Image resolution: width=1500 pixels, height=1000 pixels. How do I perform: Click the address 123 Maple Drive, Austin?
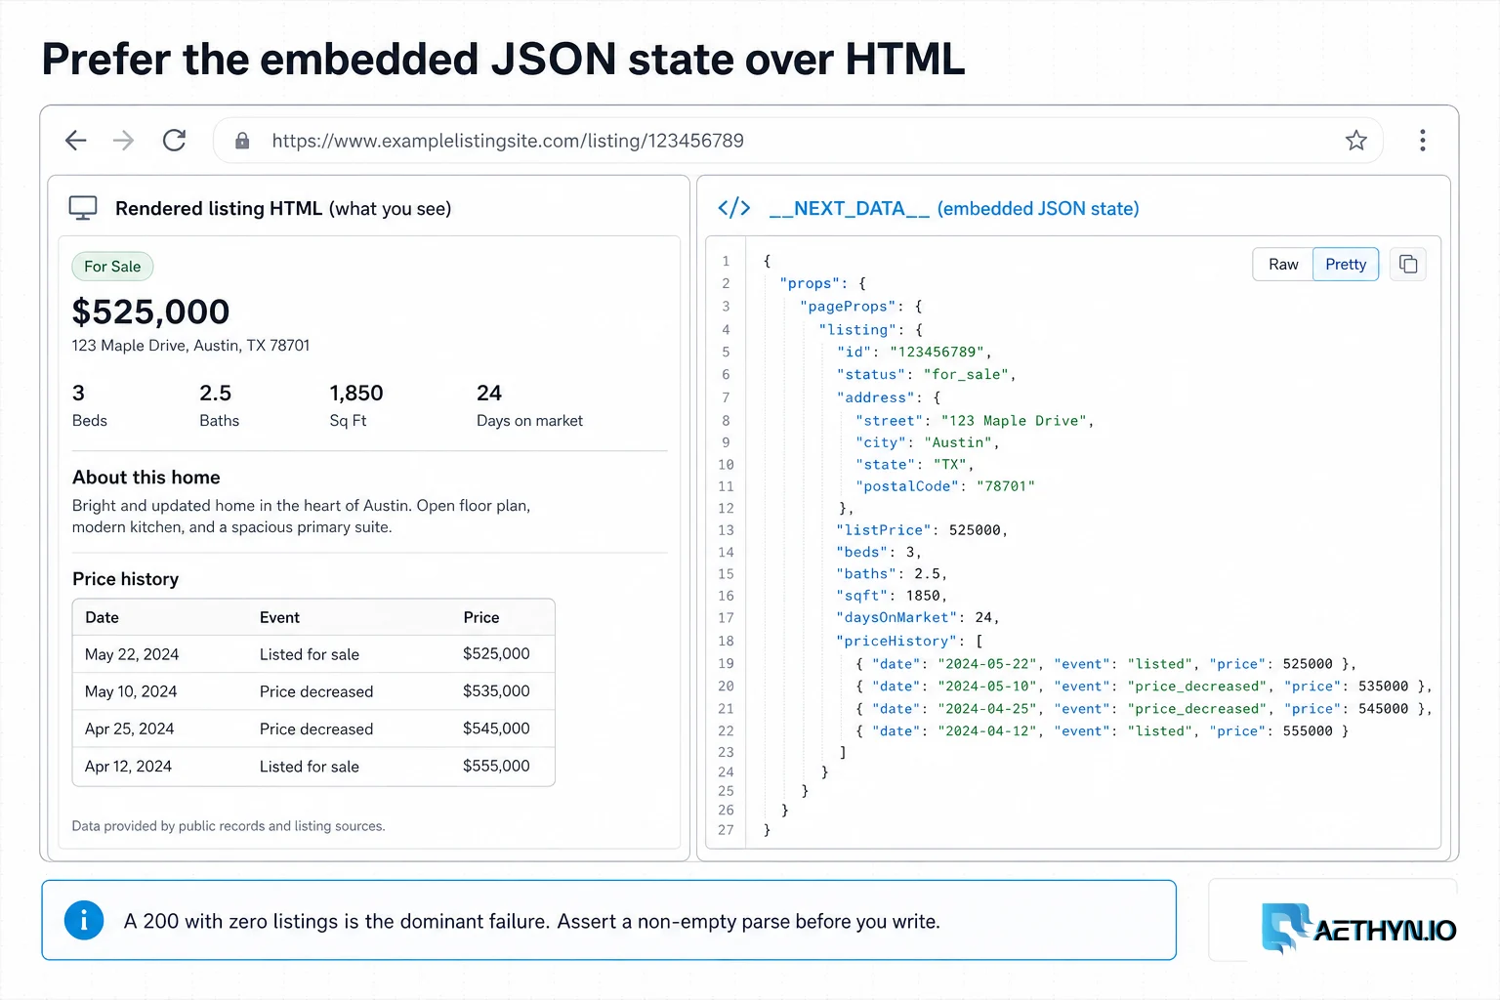[190, 346]
